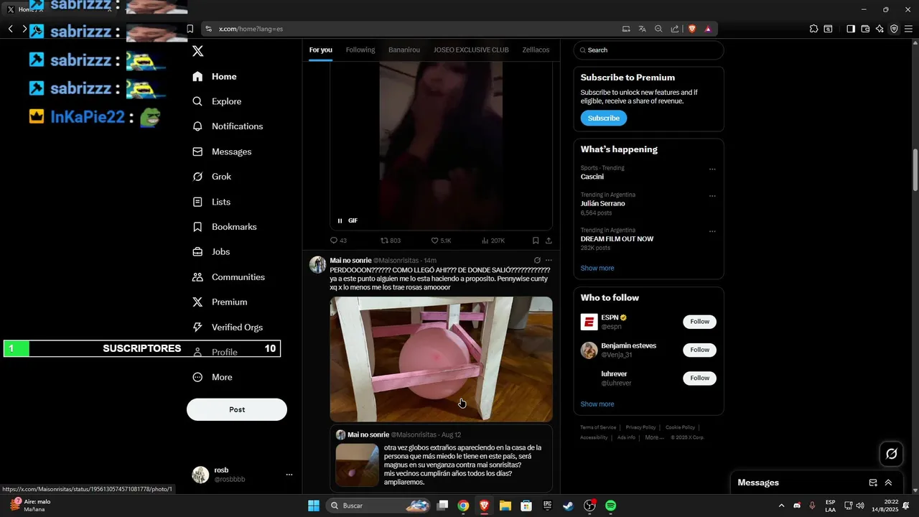Open Grok in sidebar
This screenshot has width=919, height=517.
click(x=212, y=177)
